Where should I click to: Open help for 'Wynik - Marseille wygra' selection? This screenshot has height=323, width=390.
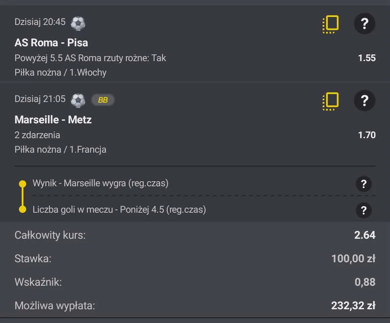click(364, 184)
